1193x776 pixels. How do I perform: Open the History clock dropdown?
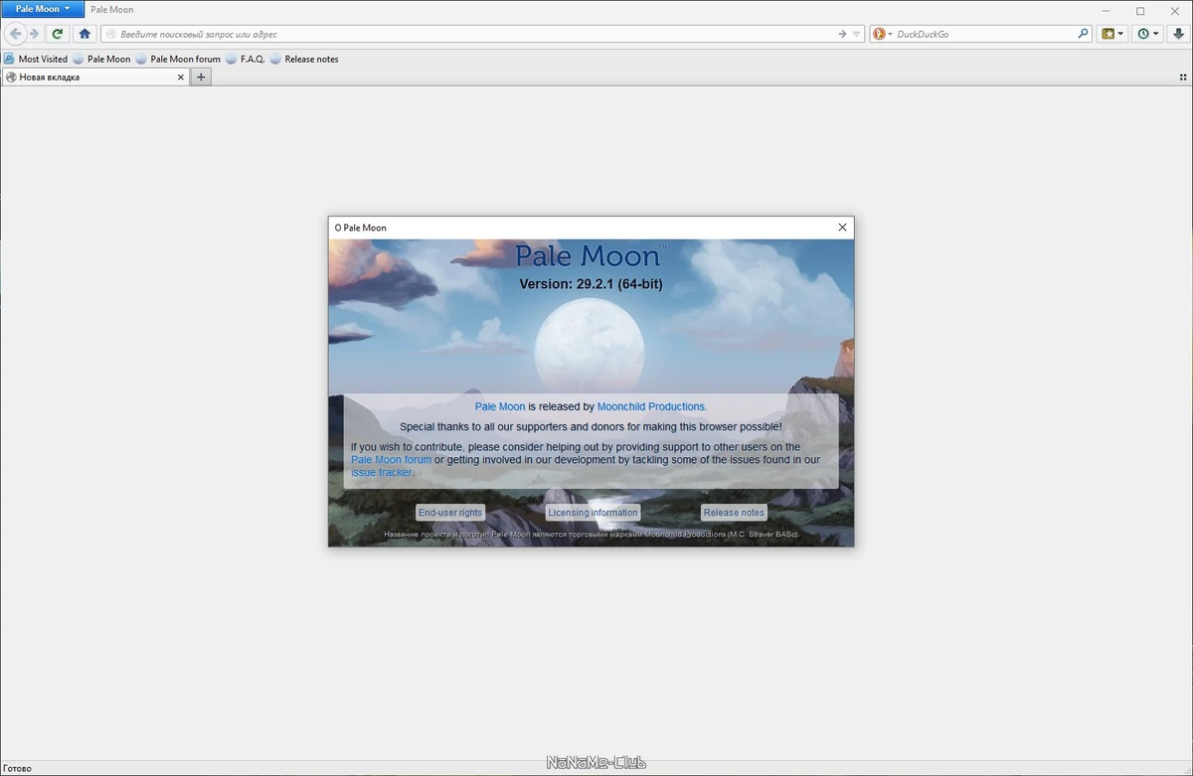click(x=1148, y=34)
